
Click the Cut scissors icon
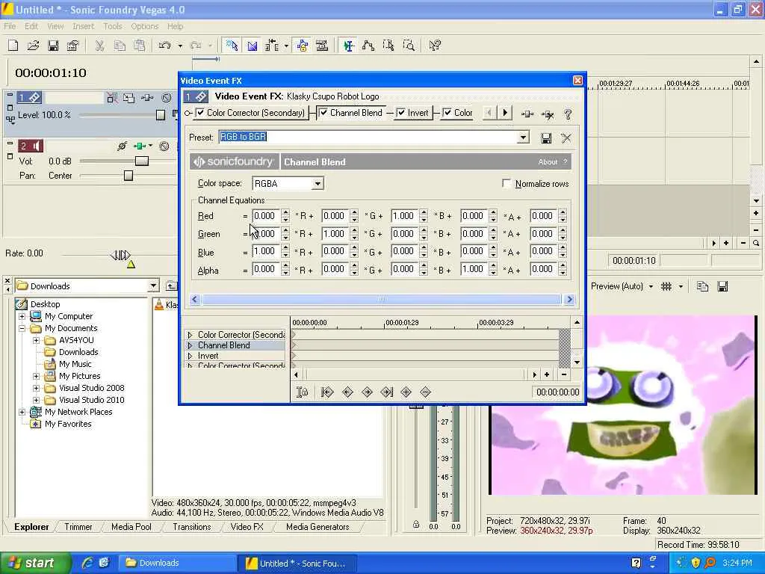[x=99, y=46]
